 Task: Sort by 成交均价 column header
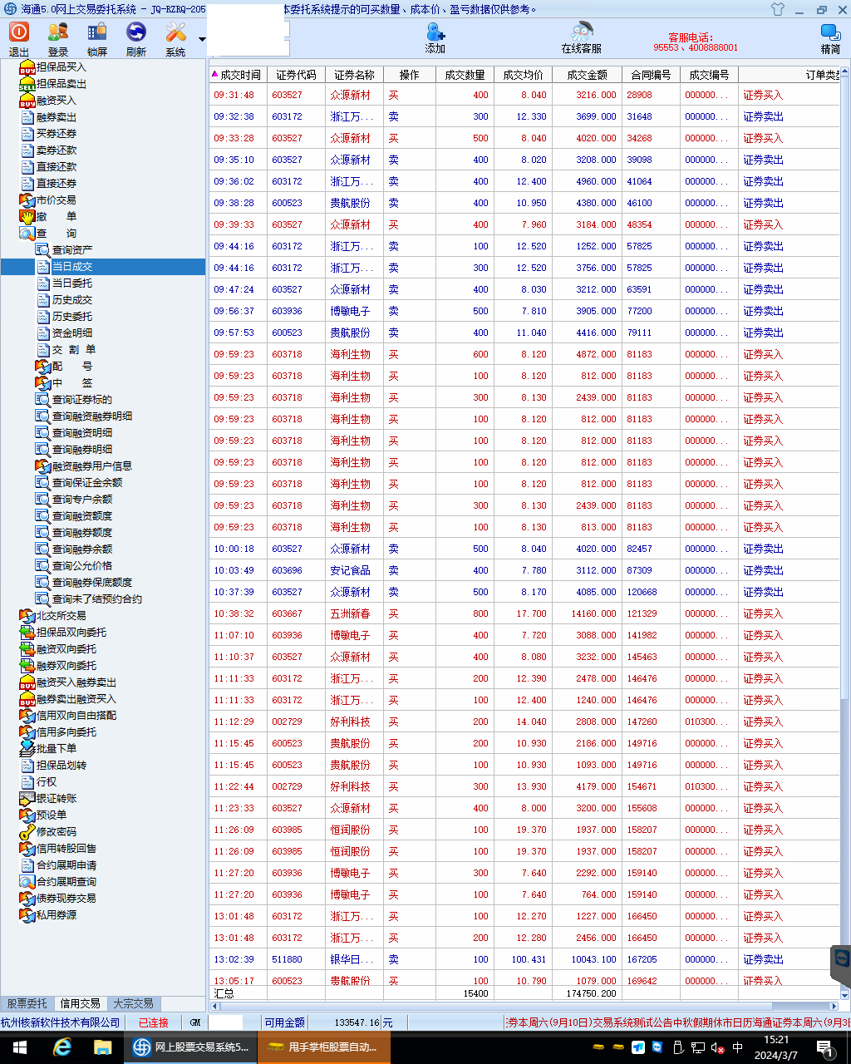[x=523, y=75]
